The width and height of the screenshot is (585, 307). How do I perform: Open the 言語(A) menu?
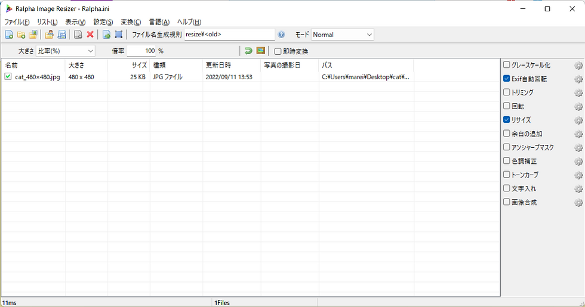pyautogui.click(x=159, y=22)
